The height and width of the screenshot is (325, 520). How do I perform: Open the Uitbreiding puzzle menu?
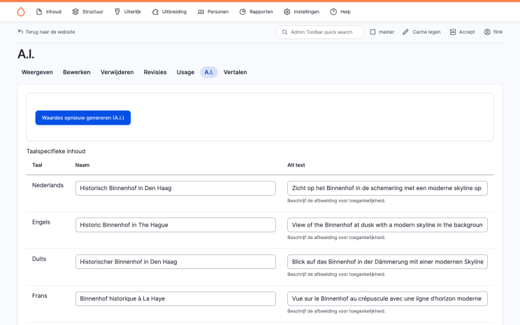170,12
